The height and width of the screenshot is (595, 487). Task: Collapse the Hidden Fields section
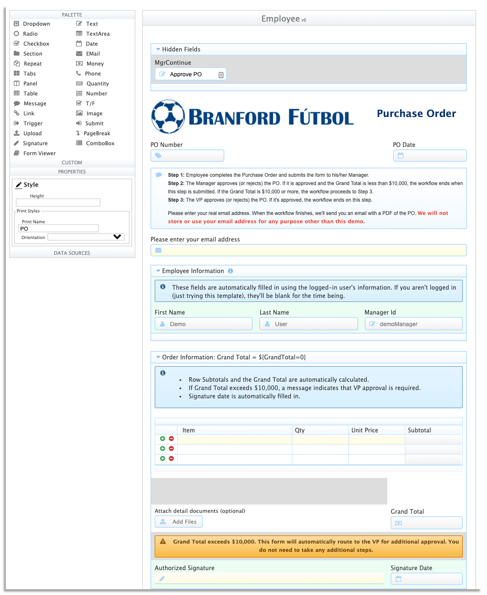point(158,49)
